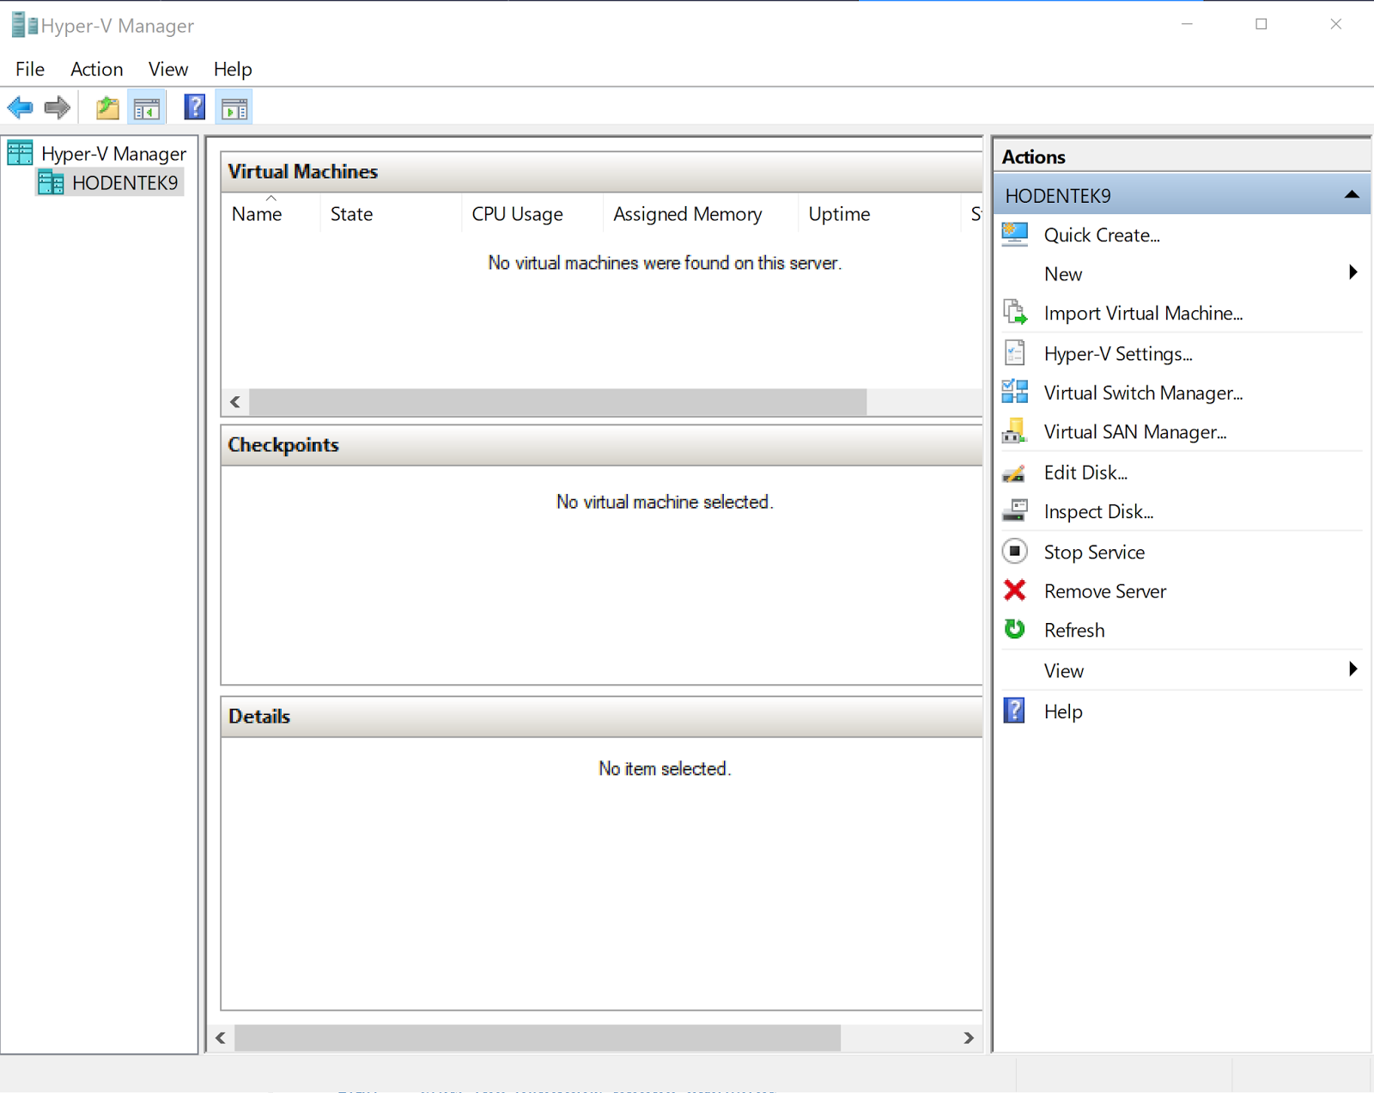Open the Action menu

[95, 69]
